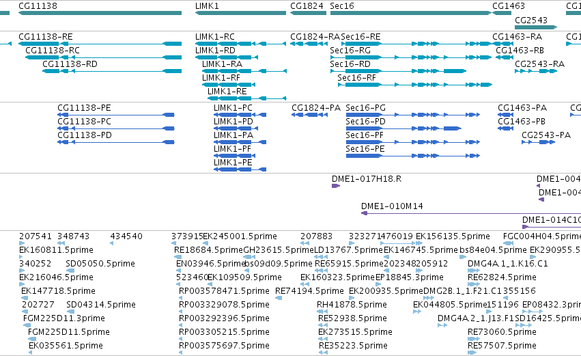Click EST 207883
This screenshot has height=356, width=581.
click(316, 236)
